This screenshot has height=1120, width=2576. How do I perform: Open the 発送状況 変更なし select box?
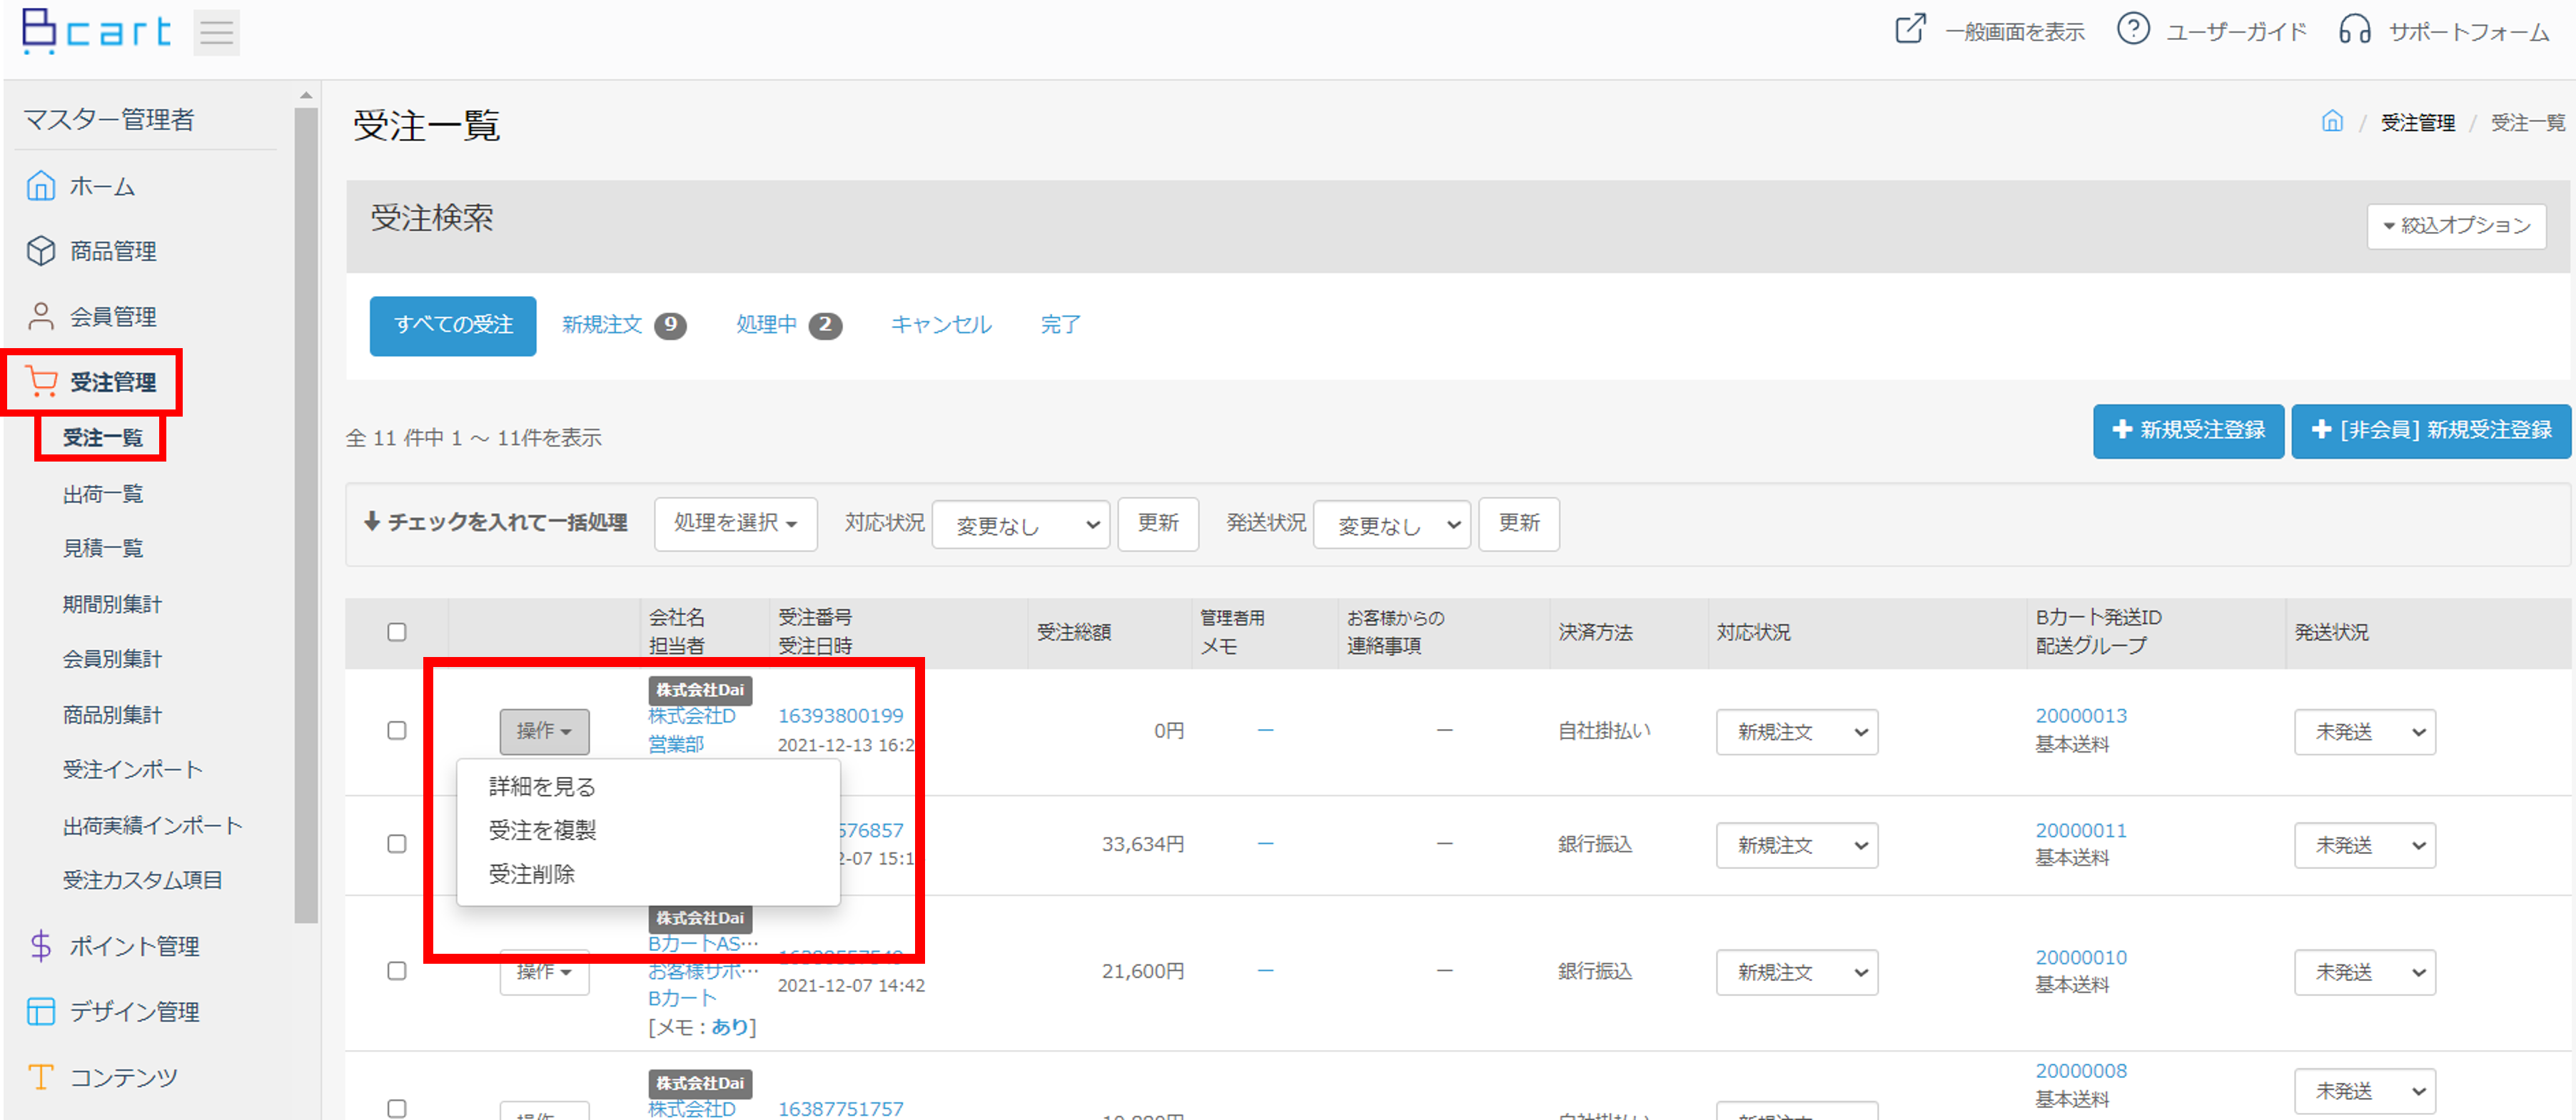[x=1391, y=524]
